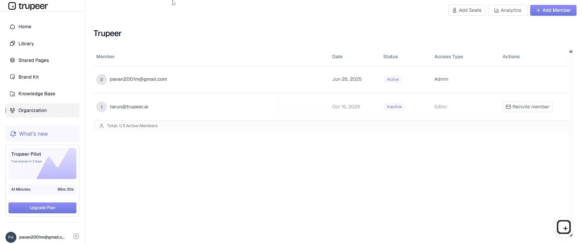Click the tarun@trupeer.ai member email
The image size is (582, 244).
[x=129, y=107]
